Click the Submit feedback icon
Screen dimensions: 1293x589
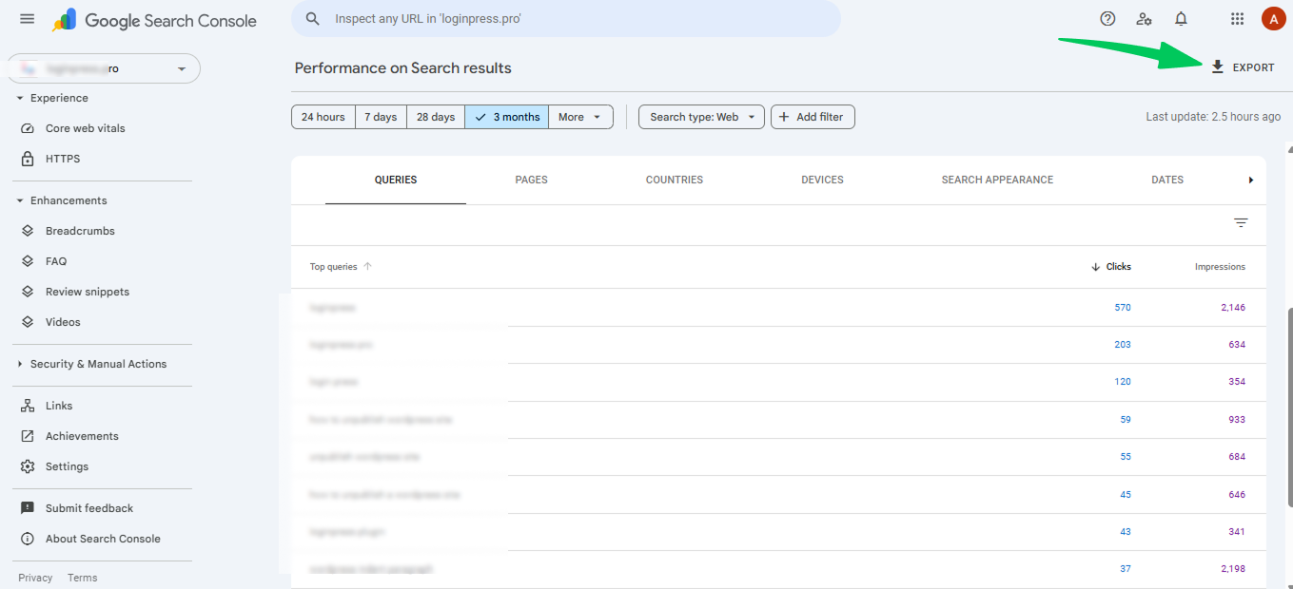tap(28, 508)
